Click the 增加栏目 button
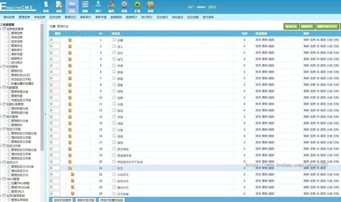The width and height of the screenshot is (341, 202). click(291, 26)
